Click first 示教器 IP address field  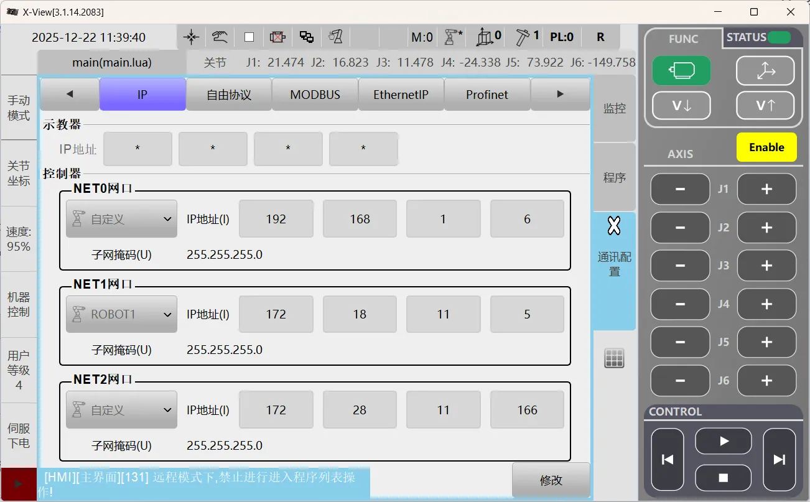[x=137, y=149]
